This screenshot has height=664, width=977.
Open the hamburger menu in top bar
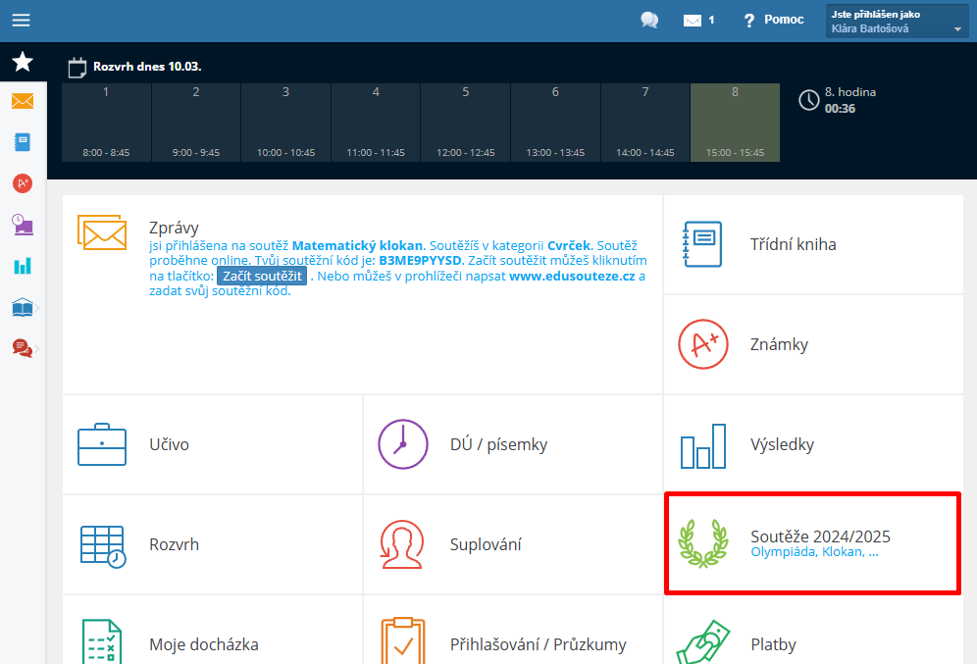tap(21, 20)
